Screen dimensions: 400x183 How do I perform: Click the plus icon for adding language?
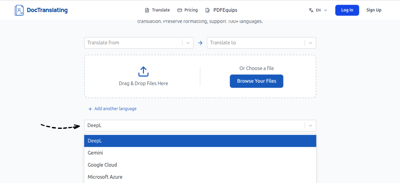(x=90, y=109)
